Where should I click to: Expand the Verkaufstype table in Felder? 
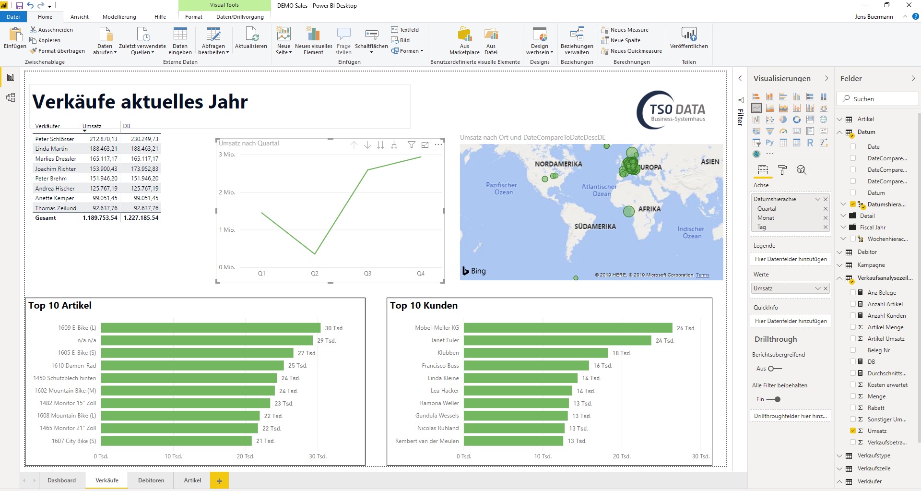coord(839,455)
